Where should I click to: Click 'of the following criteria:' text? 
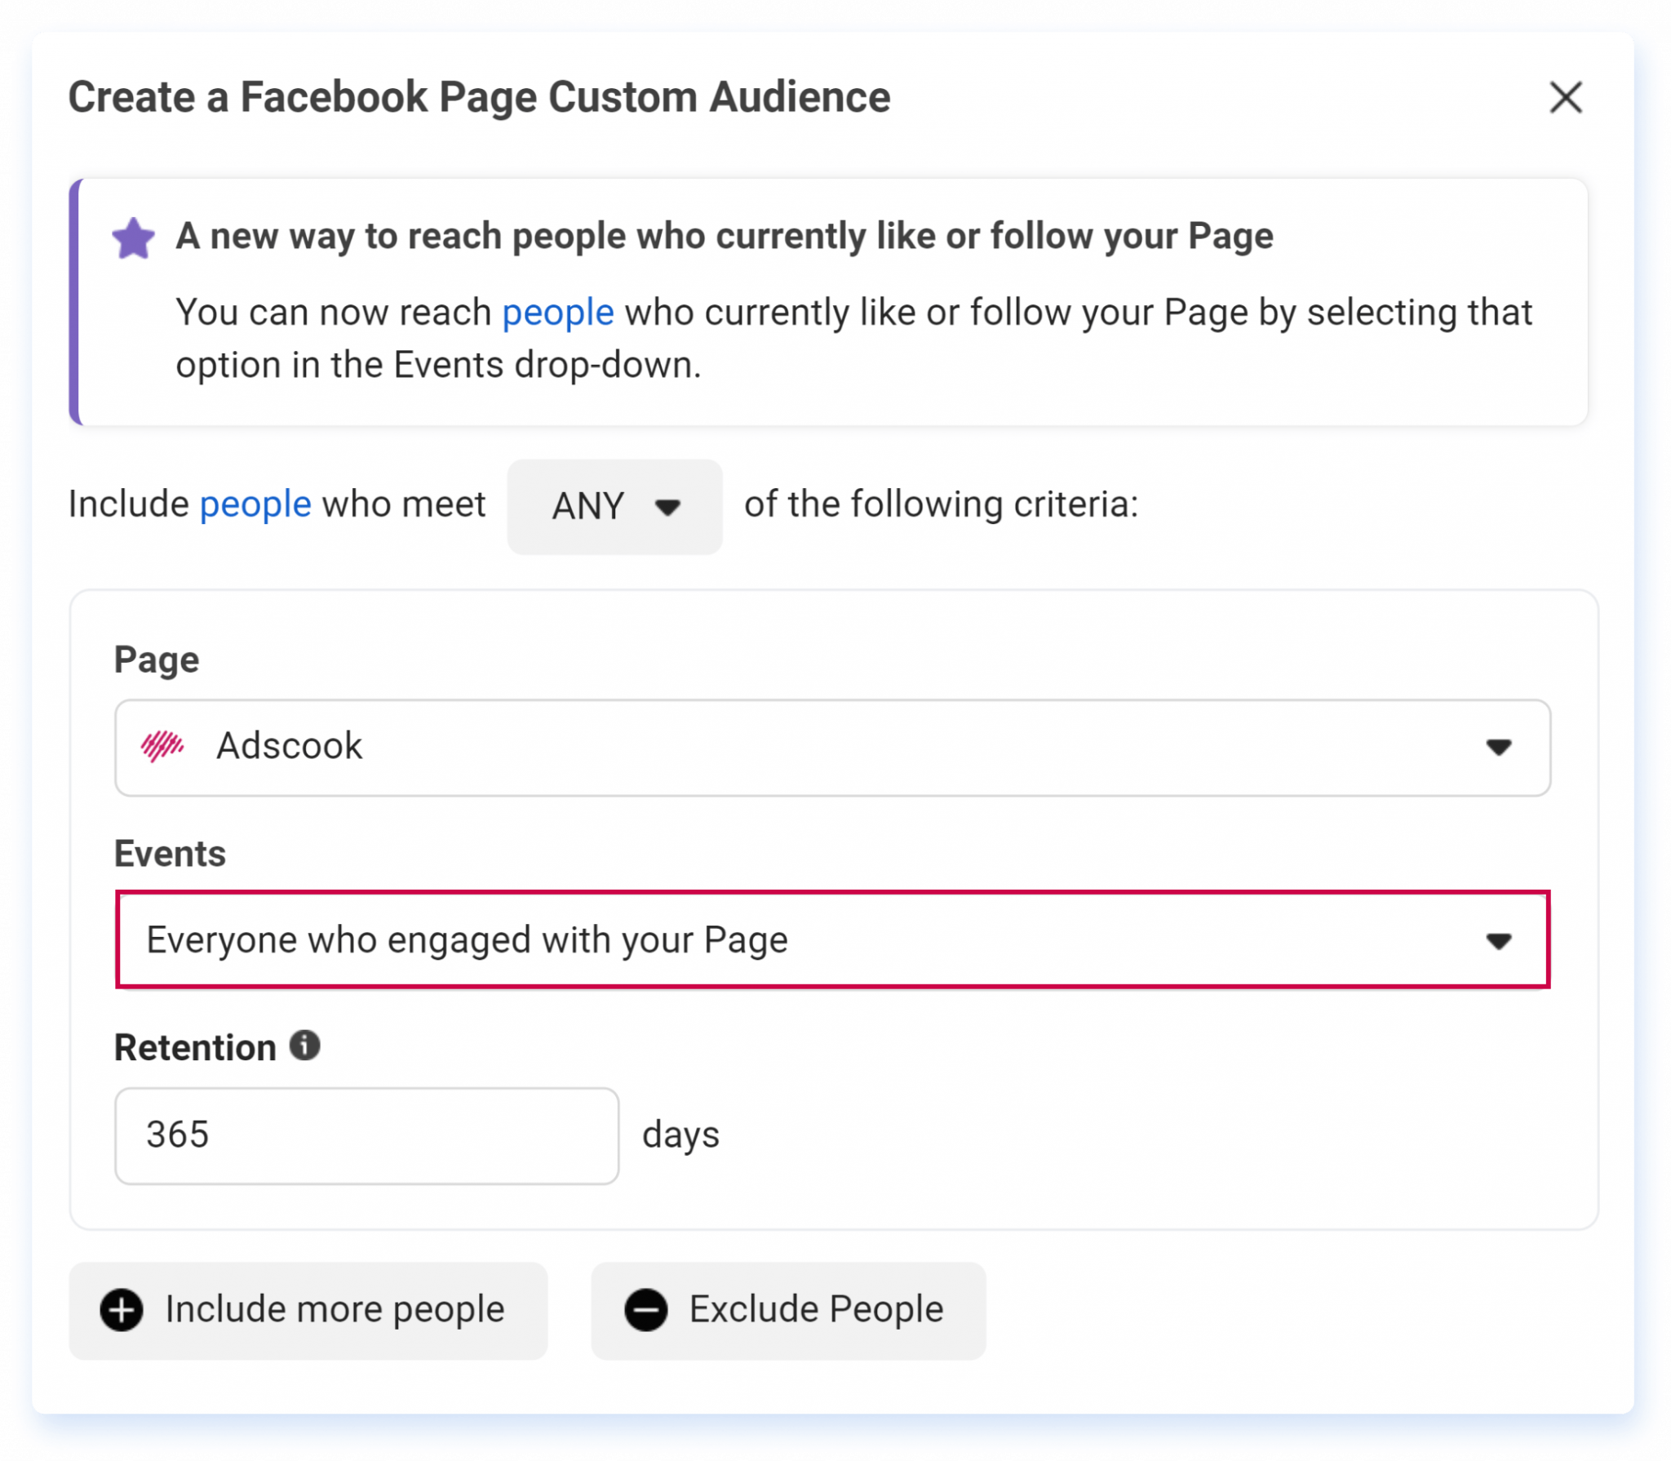[941, 504]
